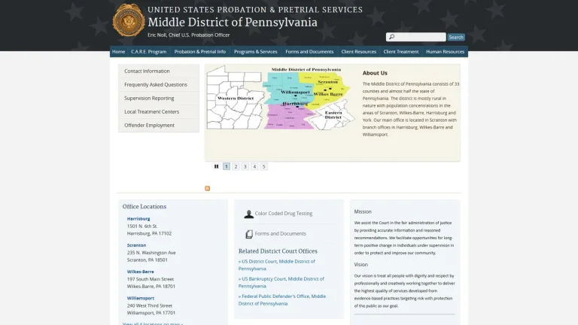578x325 pixels.
Task: Click the address text 197 South Main Street
Action: [x=151, y=279]
